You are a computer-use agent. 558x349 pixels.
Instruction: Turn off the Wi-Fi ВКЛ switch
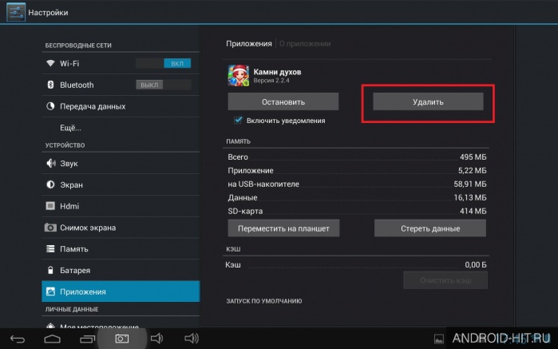[163, 63]
